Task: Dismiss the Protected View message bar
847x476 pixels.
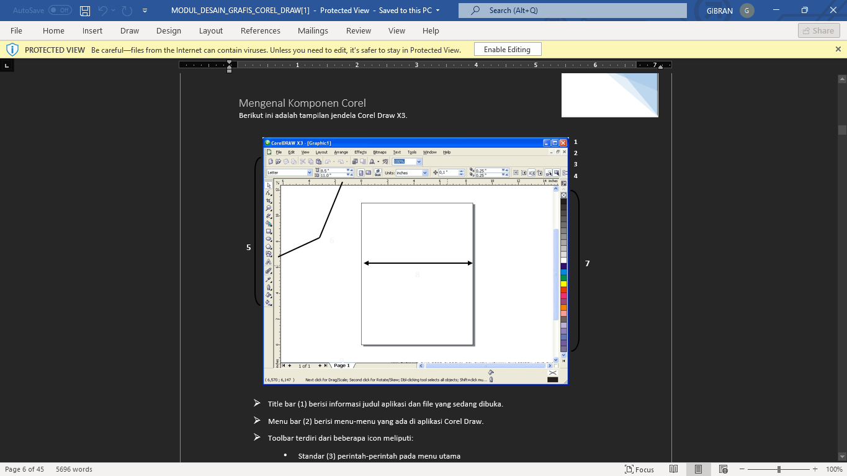Action: (838, 49)
